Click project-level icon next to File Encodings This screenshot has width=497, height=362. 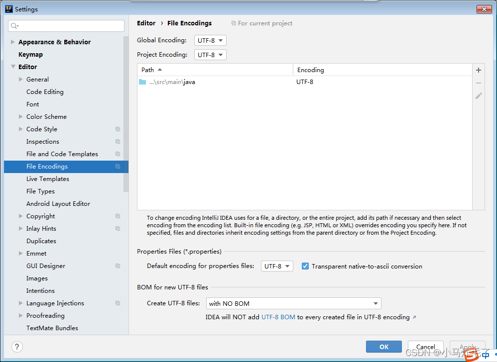tap(118, 167)
